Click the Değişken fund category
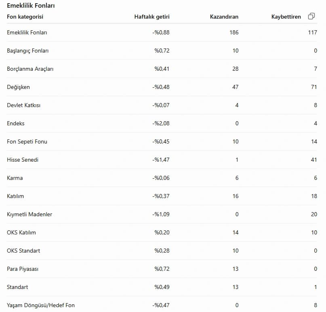This screenshot has width=326, height=312. tap(18, 87)
